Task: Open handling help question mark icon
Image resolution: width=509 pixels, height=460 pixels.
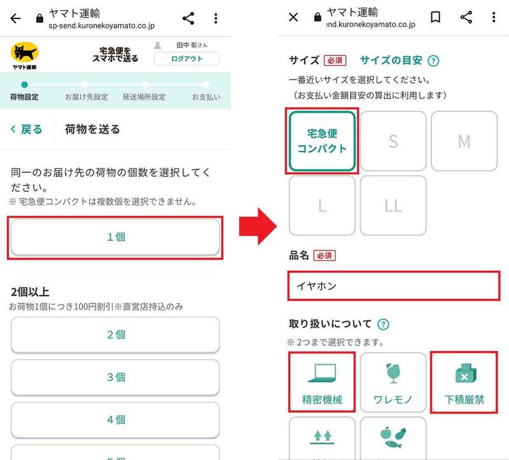Action: 383,324
